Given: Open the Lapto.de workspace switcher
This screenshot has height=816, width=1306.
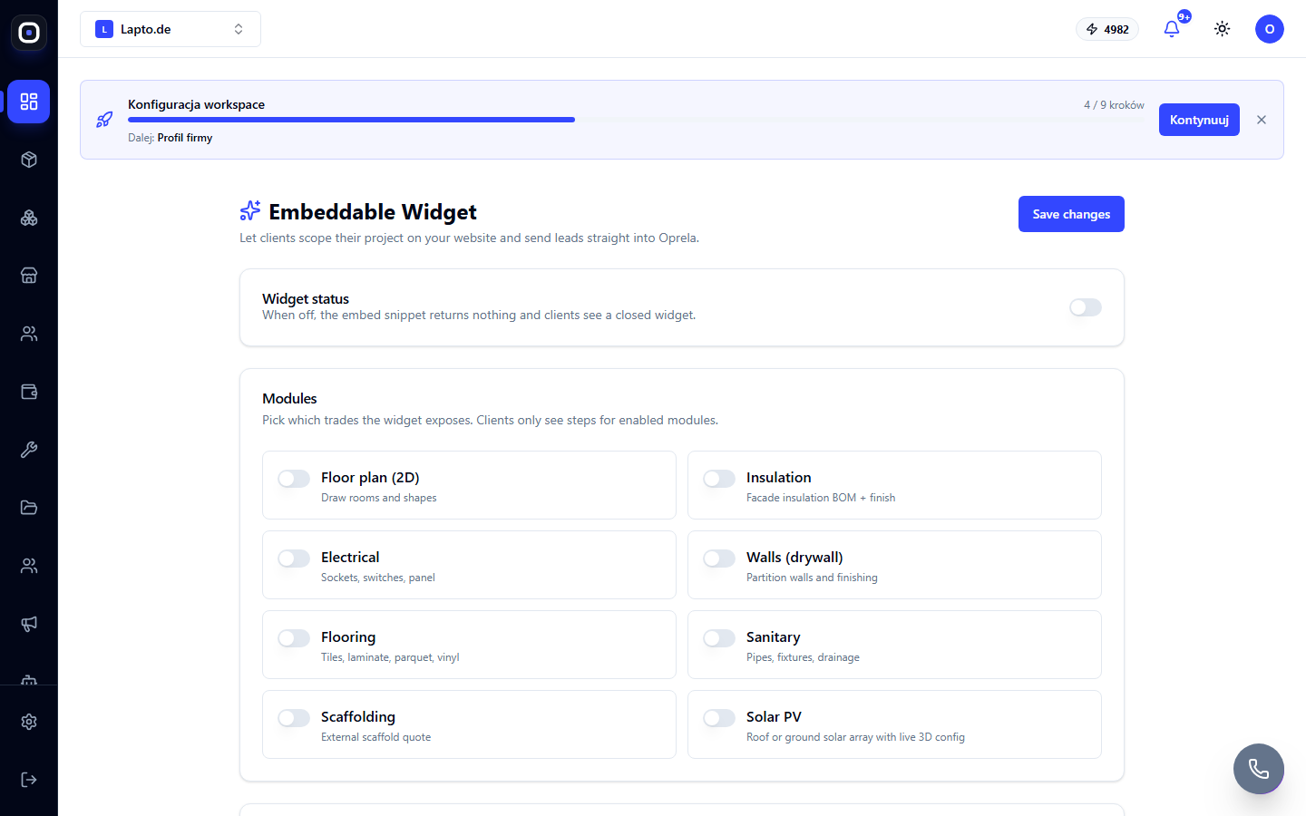Looking at the screenshot, I should click(x=171, y=29).
